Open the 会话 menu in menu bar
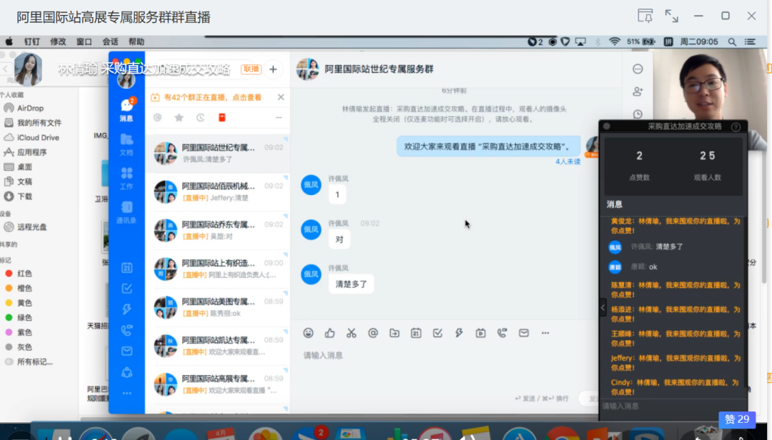The width and height of the screenshot is (772, 440). (x=110, y=42)
